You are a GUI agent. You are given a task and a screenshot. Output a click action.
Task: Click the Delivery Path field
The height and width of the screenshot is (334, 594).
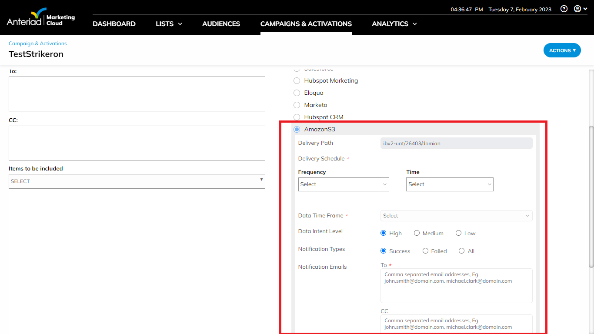[456, 143]
